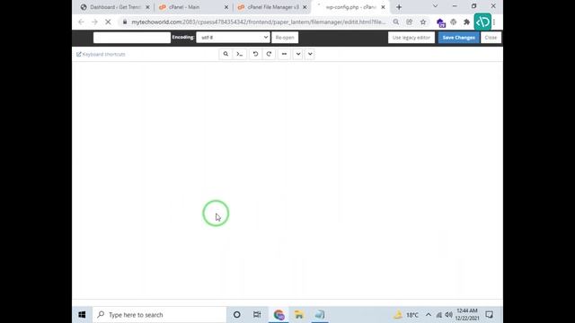This screenshot has height=323, width=575.
Task: Open the editor search tool
Action: (226, 54)
